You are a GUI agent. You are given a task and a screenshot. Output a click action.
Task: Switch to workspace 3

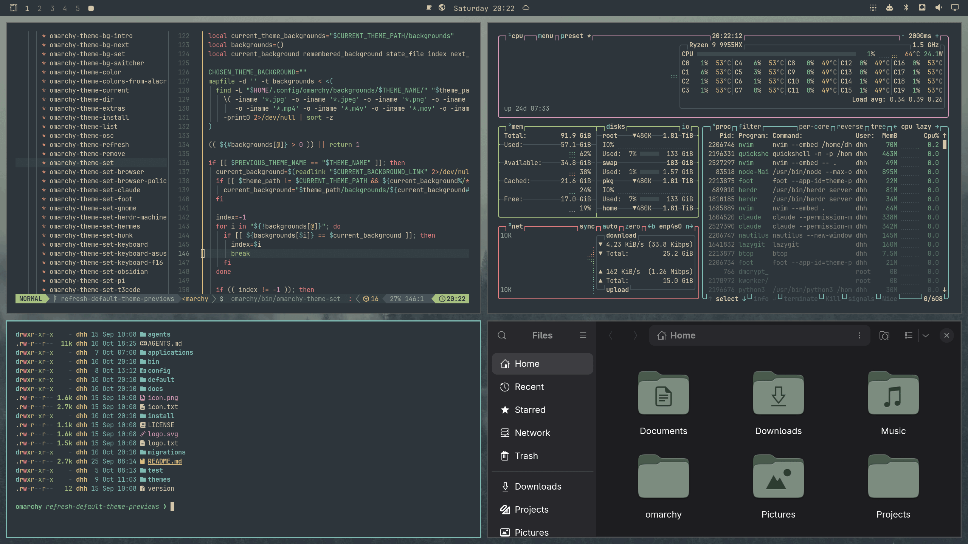pos(52,8)
